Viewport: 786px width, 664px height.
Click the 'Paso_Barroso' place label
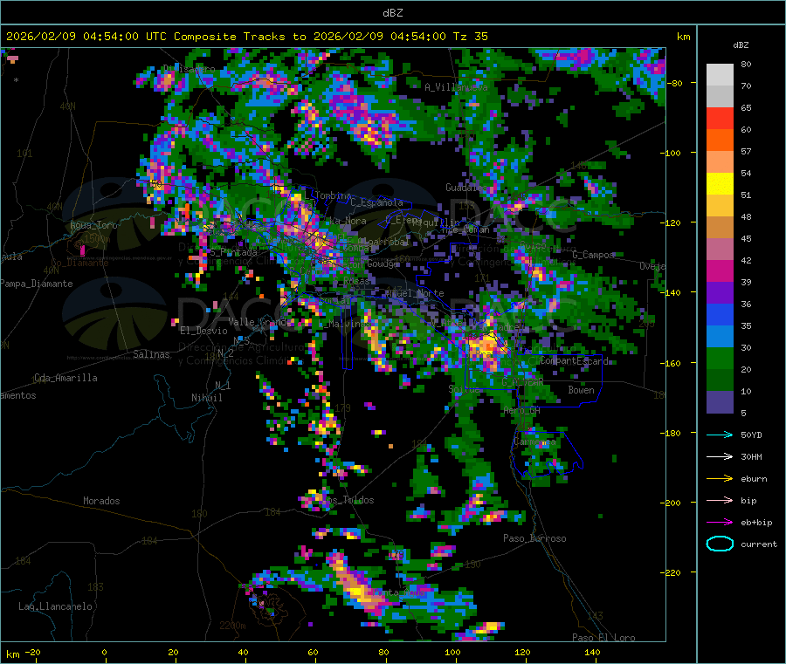tap(534, 538)
